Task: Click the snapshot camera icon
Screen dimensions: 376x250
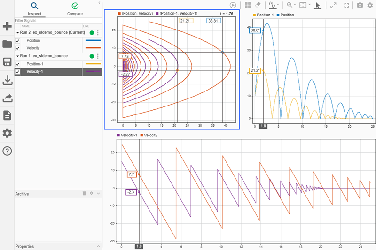Action: pos(360,5)
